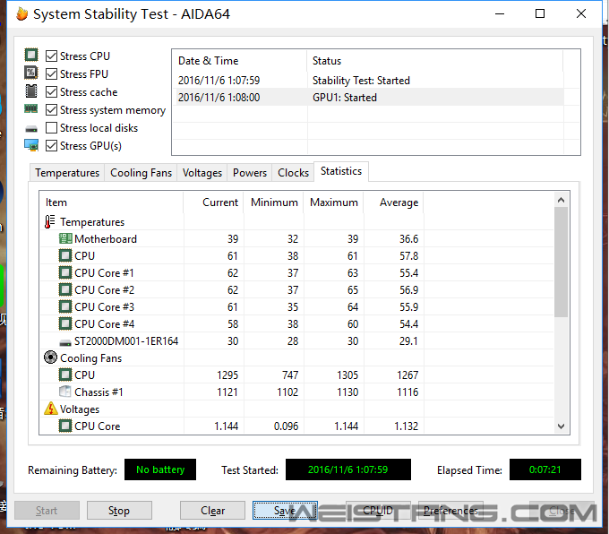This screenshot has width=609, height=534.
Task: Click the Date & Time log column header
Action: [x=240, y=61]
